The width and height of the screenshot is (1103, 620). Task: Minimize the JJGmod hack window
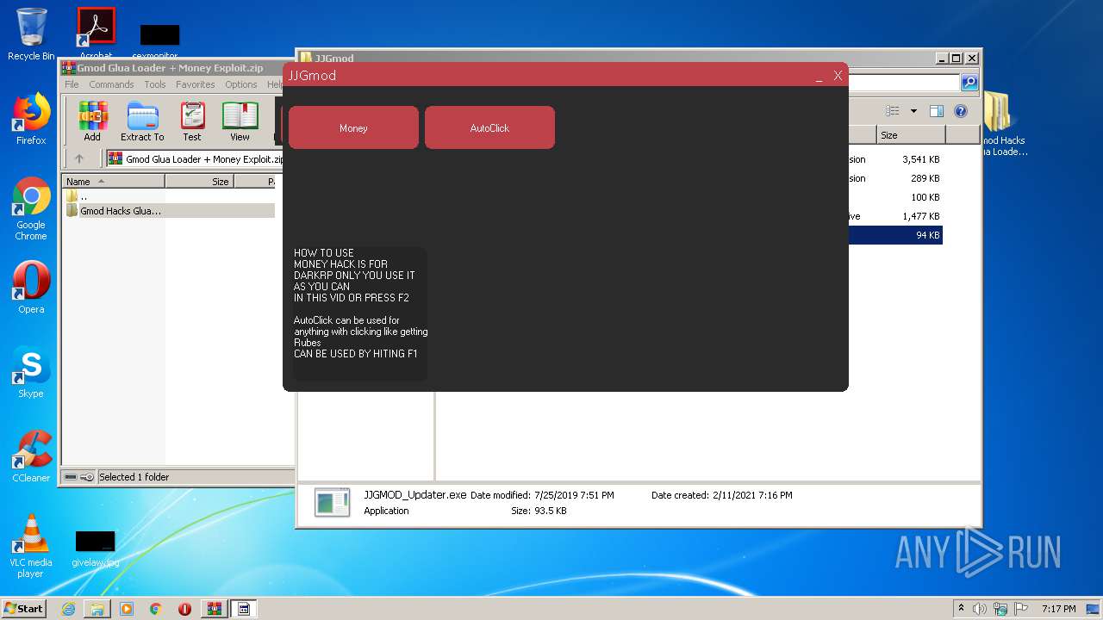point(819,76)
